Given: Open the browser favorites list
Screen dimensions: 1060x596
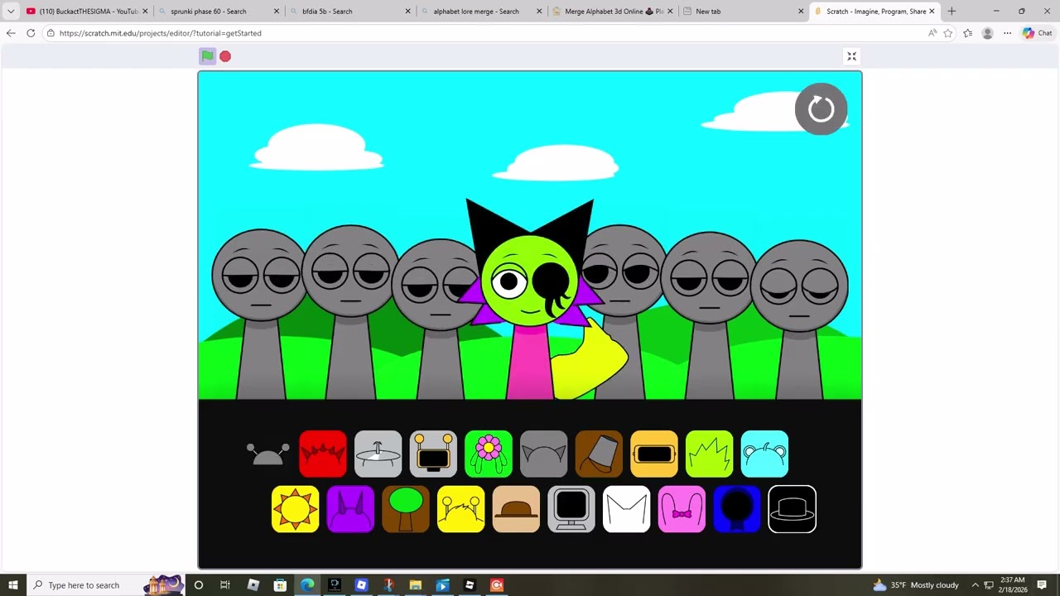Looking at the screenshot, I should (x=967, y=33).
